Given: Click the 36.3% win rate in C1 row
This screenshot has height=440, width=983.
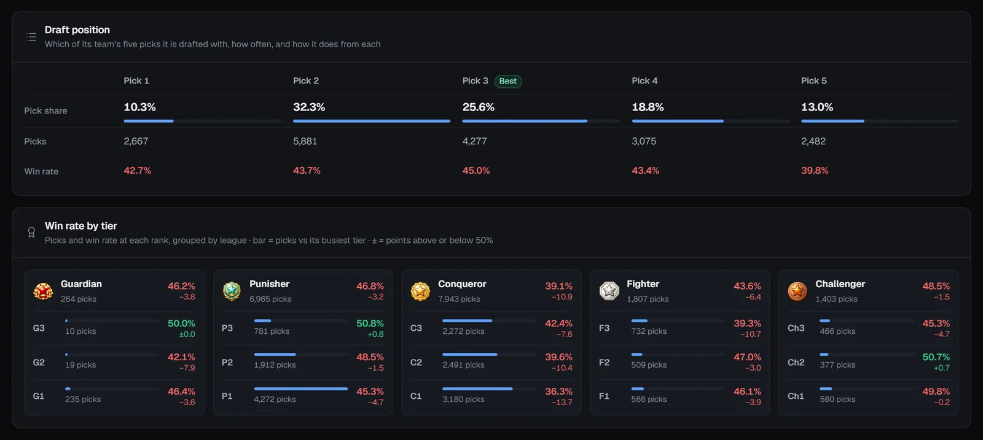Looking at the screenshot, I should tap(558, 392).
